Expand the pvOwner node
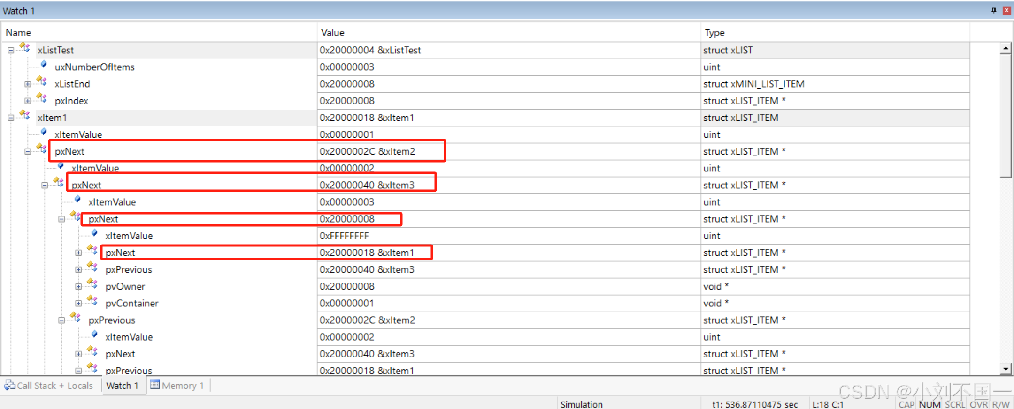Screen dimensions: 1014x409 (x=78, y=286)
